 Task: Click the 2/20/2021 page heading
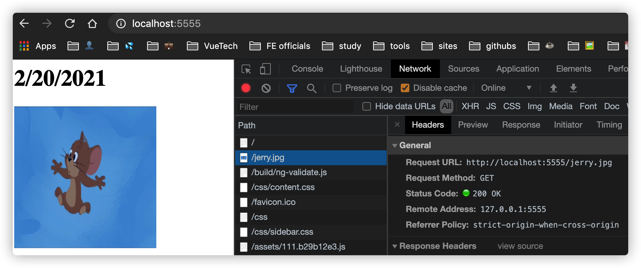pyautogui.click(x=60, y=78)
